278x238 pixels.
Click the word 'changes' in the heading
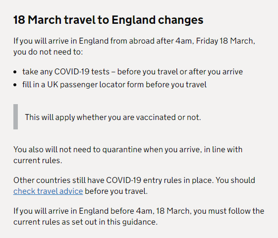coord(181,20)
